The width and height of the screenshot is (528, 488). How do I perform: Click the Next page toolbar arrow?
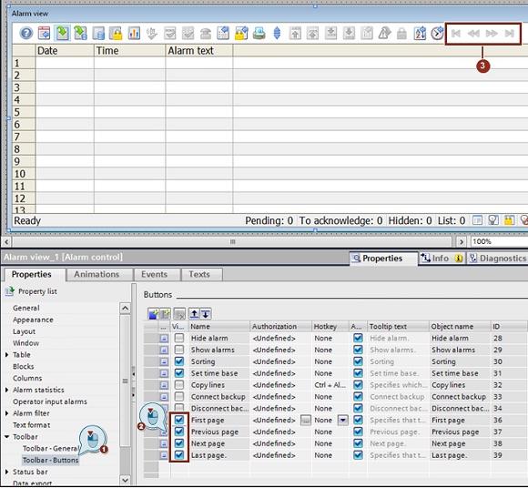(x=492, y=34)
